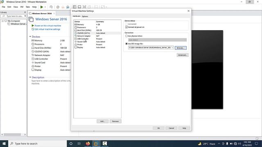Open the library search filter dropdown arrow
Image resolution: width=262 pixels, height=147 pixels.
pos(25,16)
